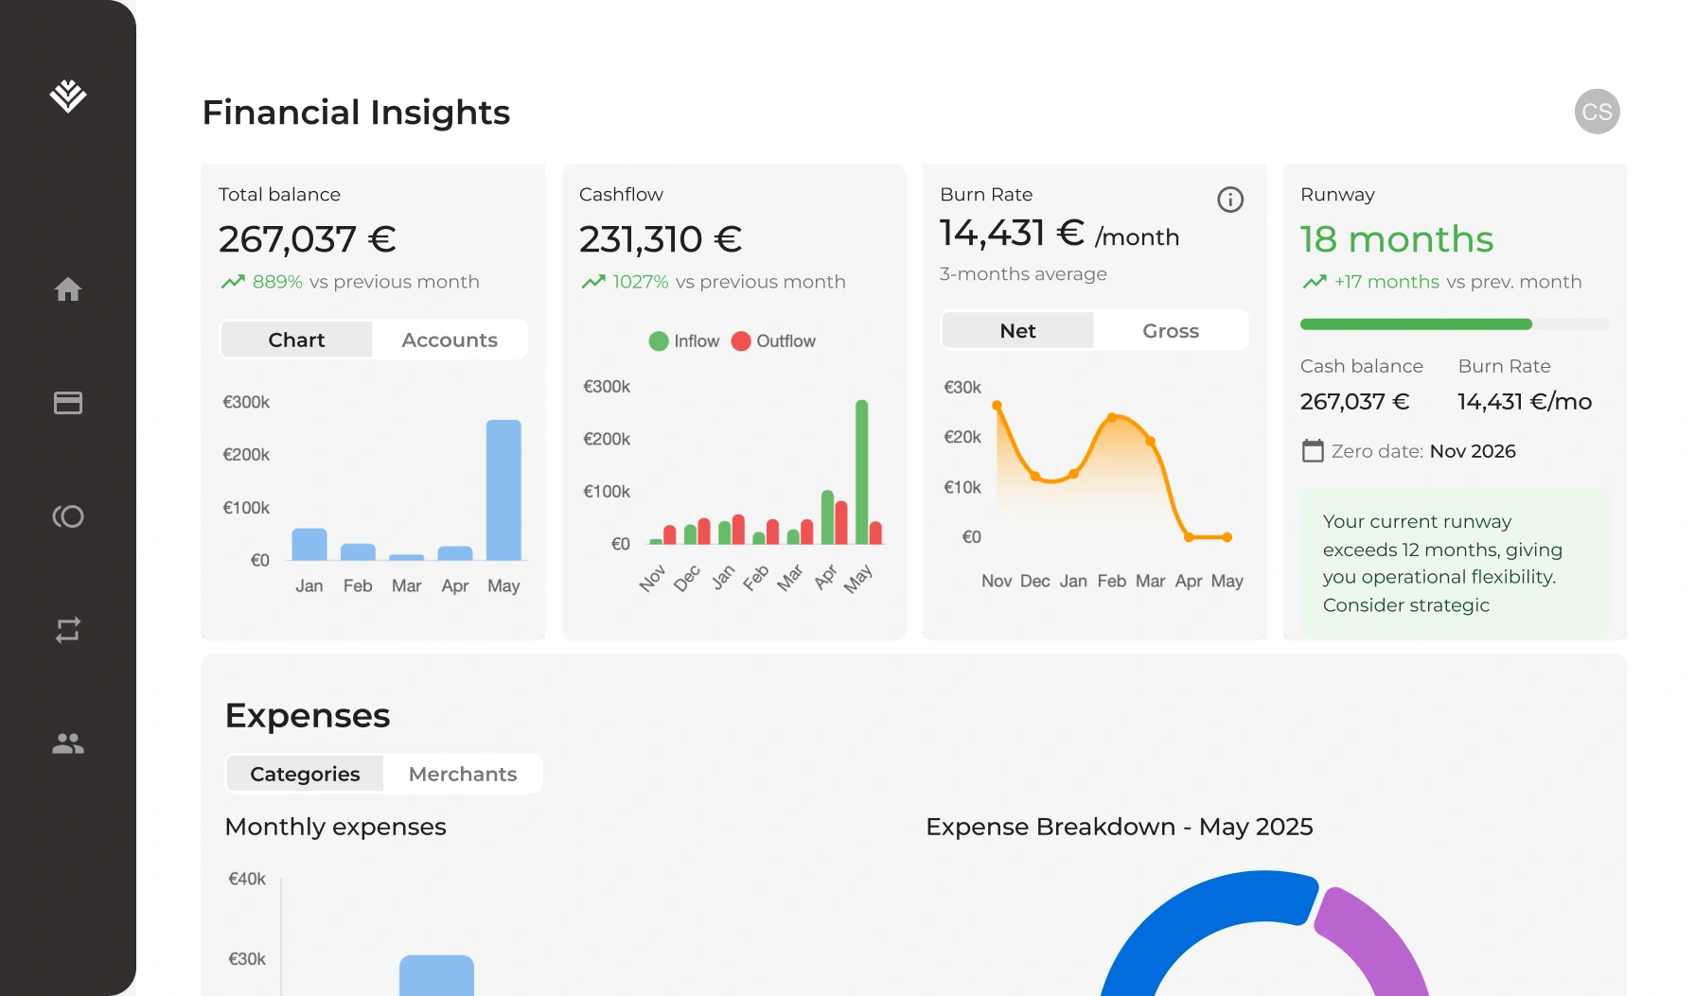The width and height of the screenshot is (1695, 996).
Task: Select the Chart tab on Total balance card
Action: (296, 339)
